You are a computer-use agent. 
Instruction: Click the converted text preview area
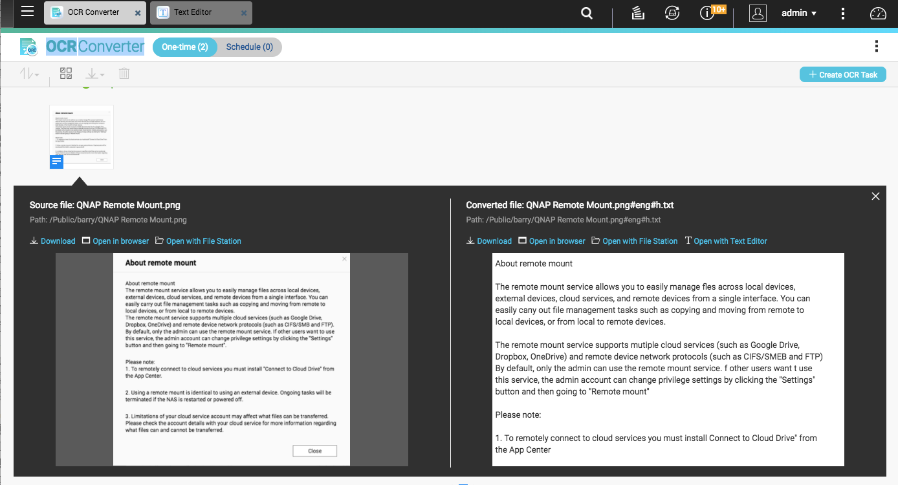click(668, 359)
